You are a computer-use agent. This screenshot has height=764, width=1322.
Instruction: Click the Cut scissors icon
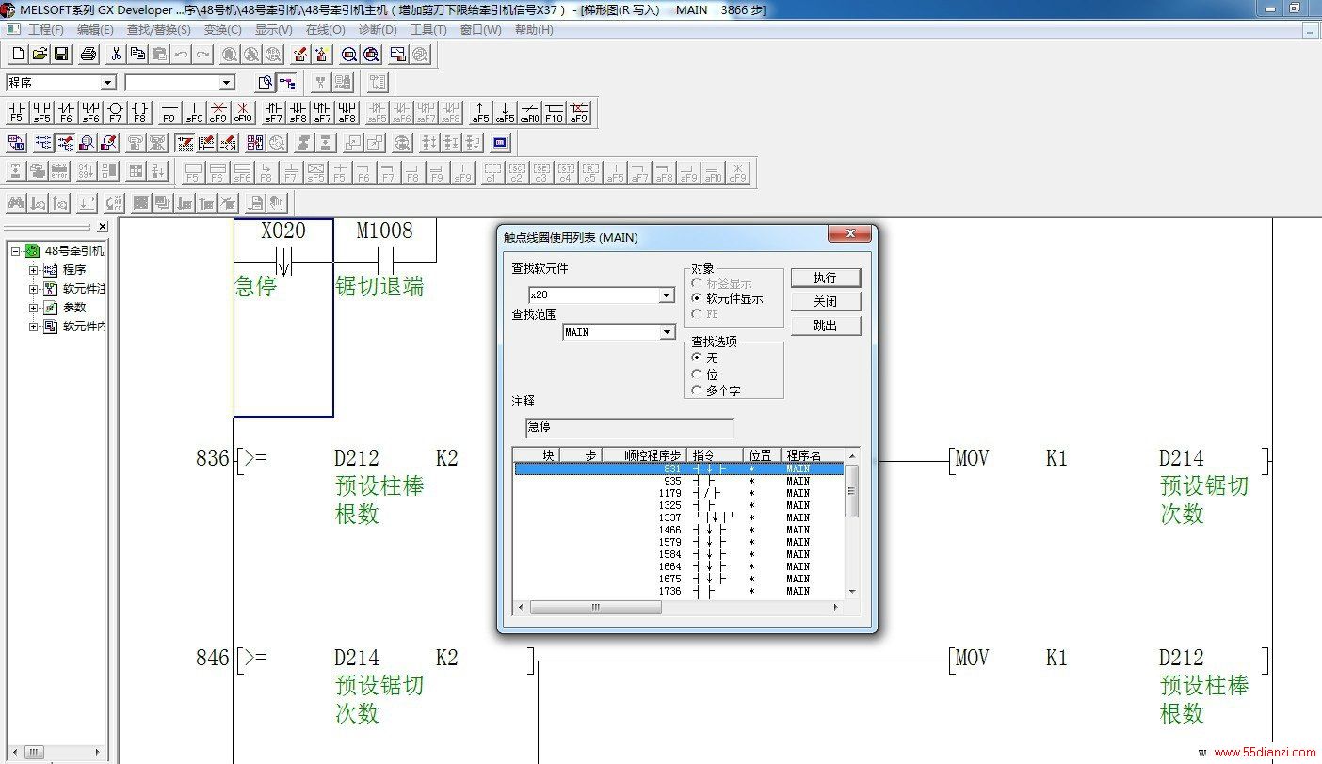tap(117, 55)
